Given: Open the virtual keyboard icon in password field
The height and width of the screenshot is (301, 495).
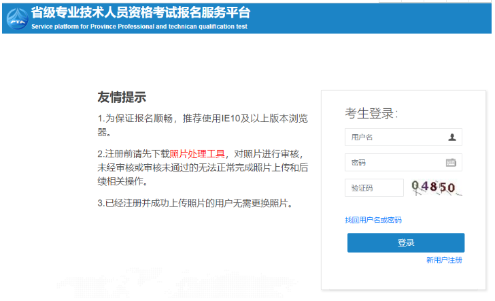Looking at the screenshot, I should tap(451, 163).
